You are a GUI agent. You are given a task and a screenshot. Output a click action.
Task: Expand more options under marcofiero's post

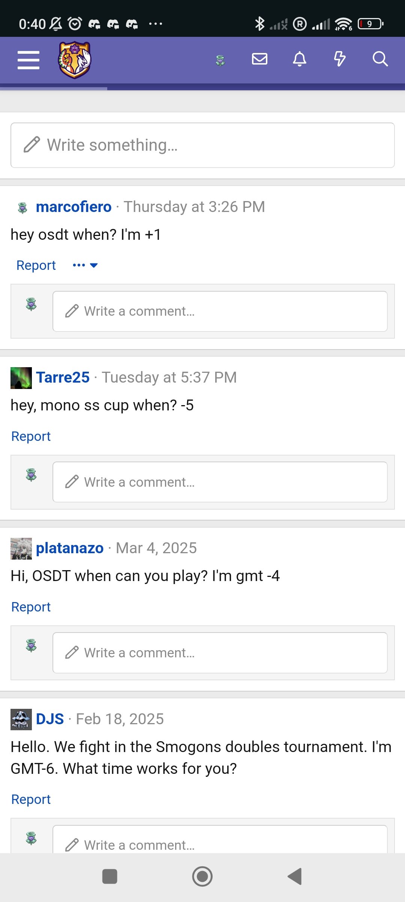[x=85, y=265]
